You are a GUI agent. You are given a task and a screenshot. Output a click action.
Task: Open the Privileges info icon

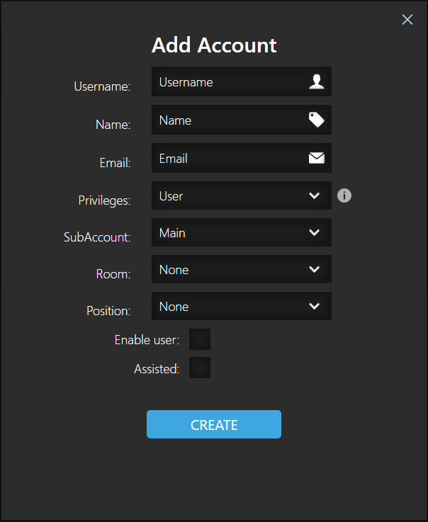point(344,195)
